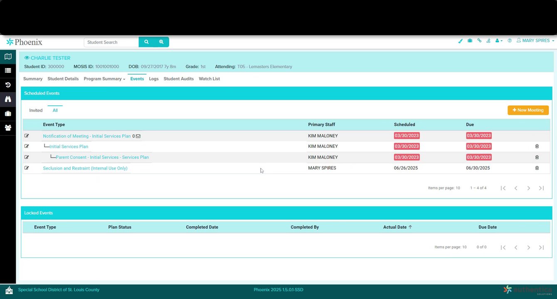Open the Student Audits tab
The height and width of the screenshot is (299, 557).
pos(179,79)
